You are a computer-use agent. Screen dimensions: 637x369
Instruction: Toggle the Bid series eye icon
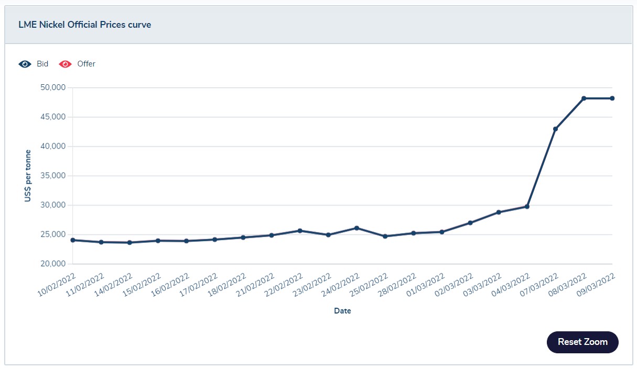[x=25, y=64]
